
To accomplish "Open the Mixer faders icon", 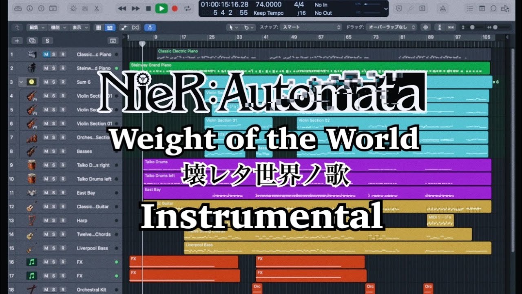I will [85, 8].
